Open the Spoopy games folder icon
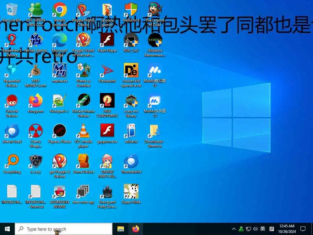Viewport: 313px width, 235px height. click(107, 10)
